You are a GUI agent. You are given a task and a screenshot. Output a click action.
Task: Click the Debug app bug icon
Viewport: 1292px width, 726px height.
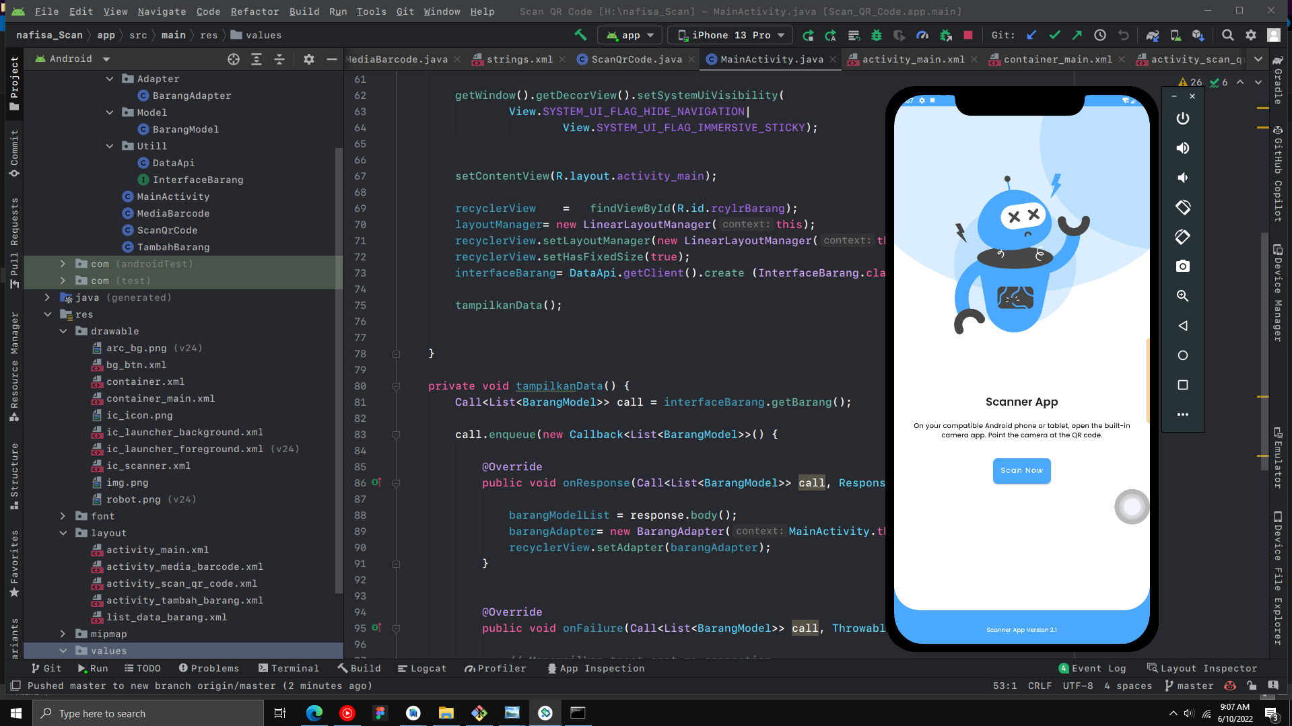tap(877, 35)
